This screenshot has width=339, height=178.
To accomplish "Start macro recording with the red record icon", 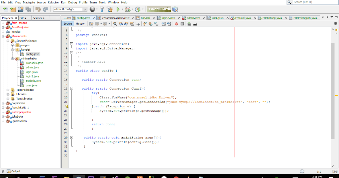I will click(177, 24).
